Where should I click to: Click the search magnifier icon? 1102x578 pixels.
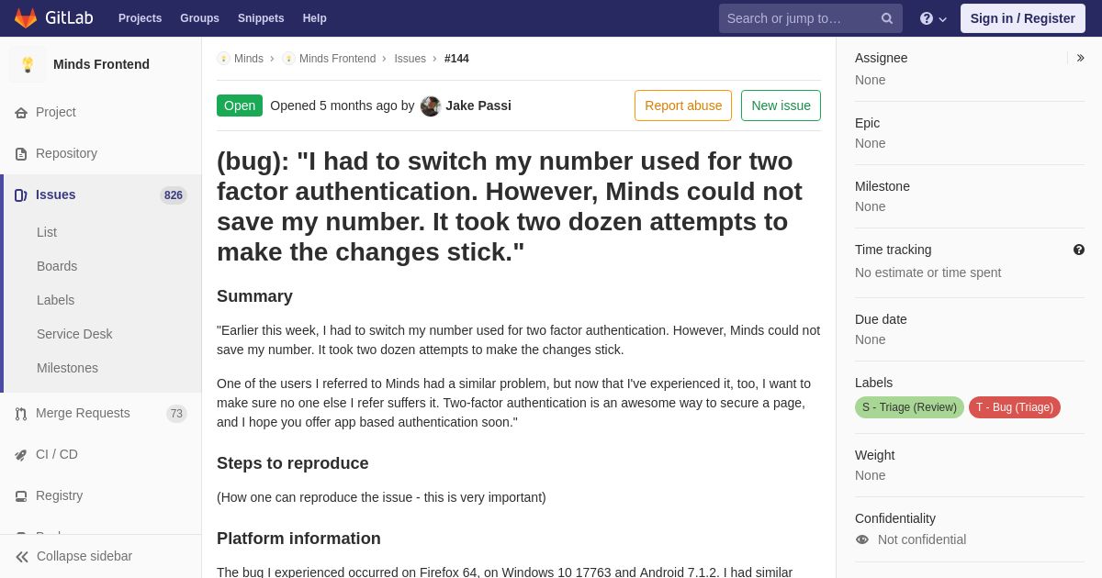[x=887, y=18]
